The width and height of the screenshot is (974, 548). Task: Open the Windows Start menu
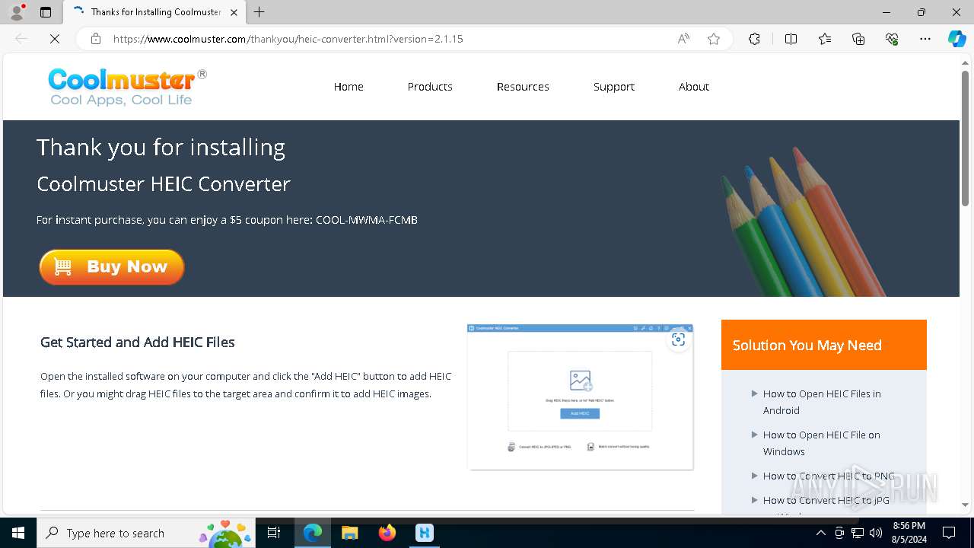point(18,533)
